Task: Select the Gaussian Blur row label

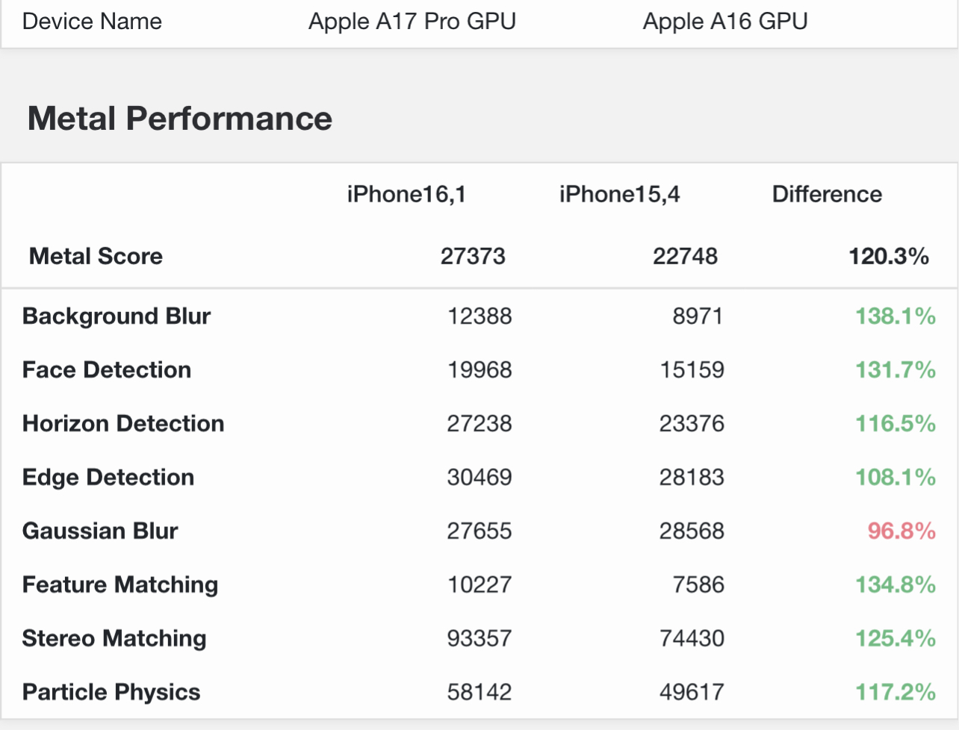Action: click(x=100, y=531)
